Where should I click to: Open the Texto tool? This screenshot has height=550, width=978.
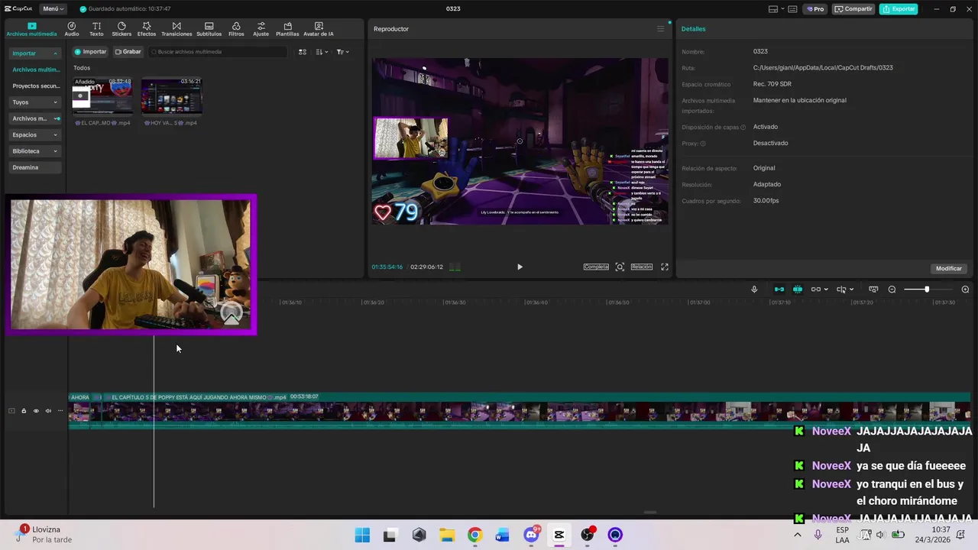96,29
